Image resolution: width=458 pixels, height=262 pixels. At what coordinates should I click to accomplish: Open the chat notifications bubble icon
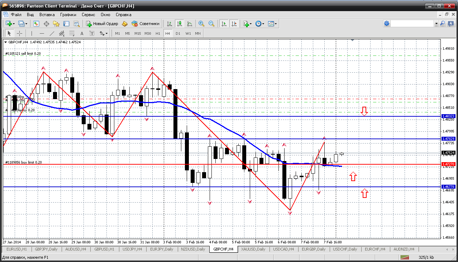point(450,23)
